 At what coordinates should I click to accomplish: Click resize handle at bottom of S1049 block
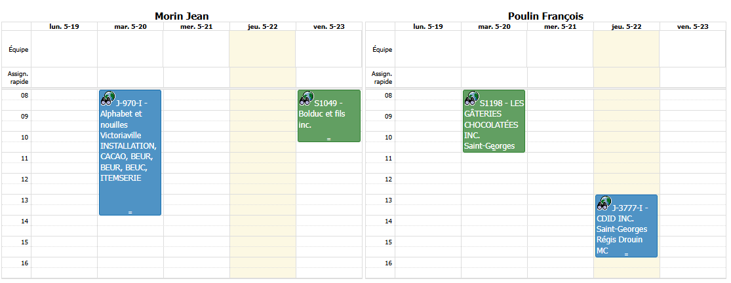(x=328, y=139)
